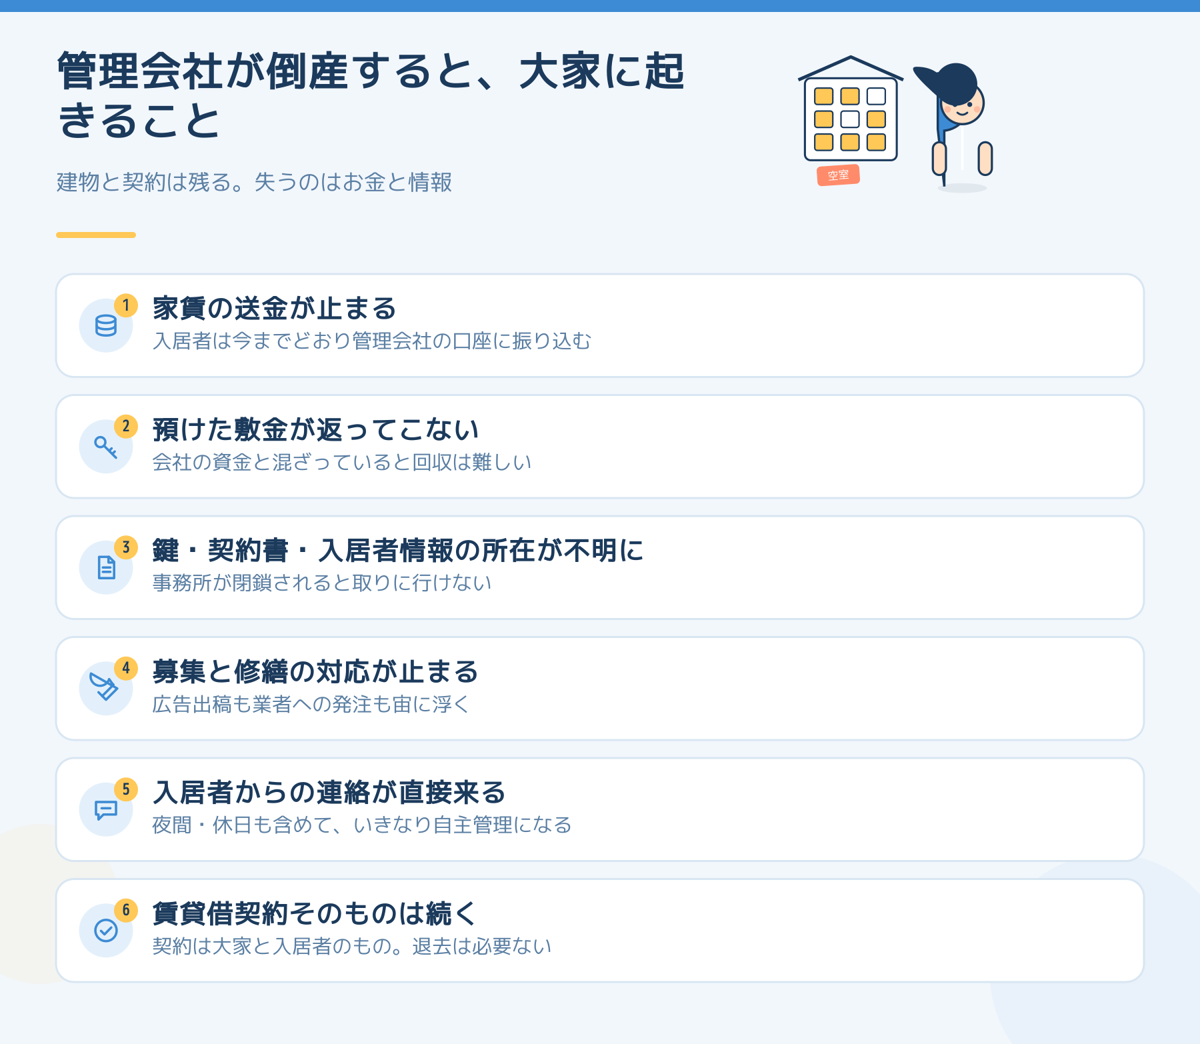Click the apartment building illustration

coord(851,109)
